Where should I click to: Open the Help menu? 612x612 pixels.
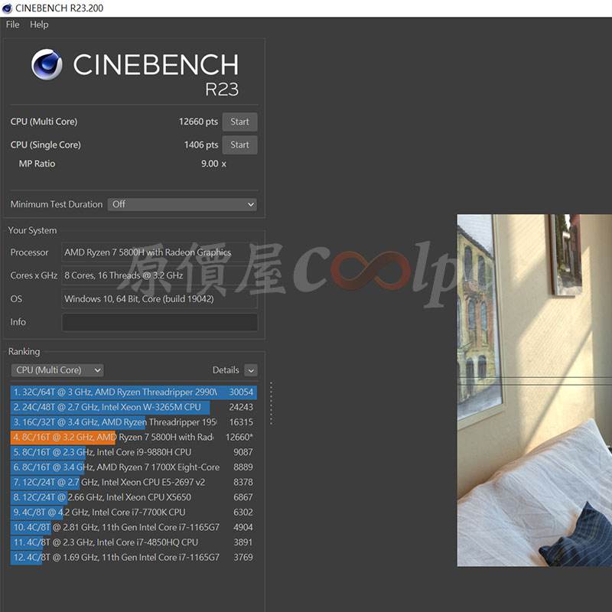coord(39,24)
